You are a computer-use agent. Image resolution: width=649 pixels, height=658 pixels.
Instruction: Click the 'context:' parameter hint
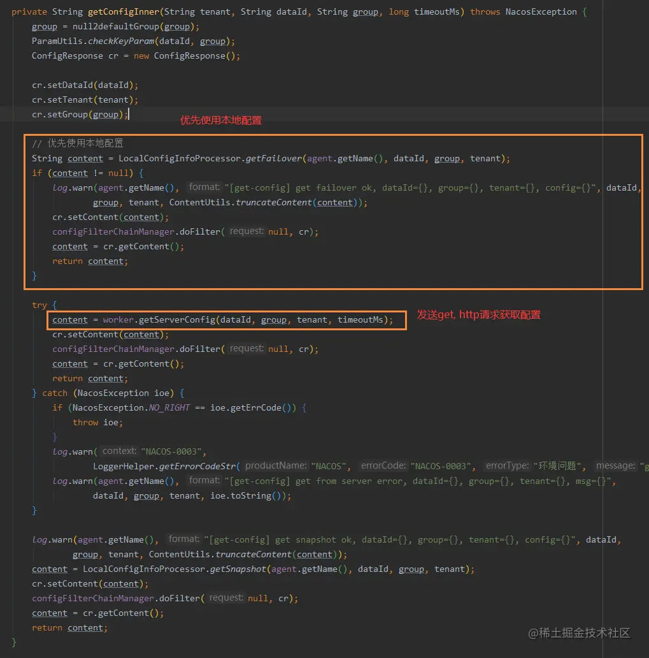(x=120, y=451)
